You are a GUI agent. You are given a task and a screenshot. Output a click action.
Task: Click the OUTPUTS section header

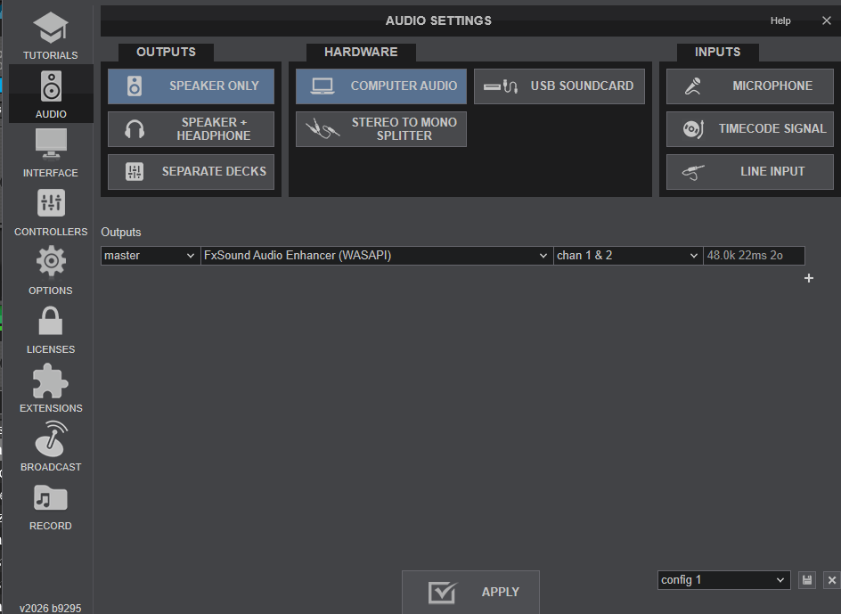tap(166, 52)
